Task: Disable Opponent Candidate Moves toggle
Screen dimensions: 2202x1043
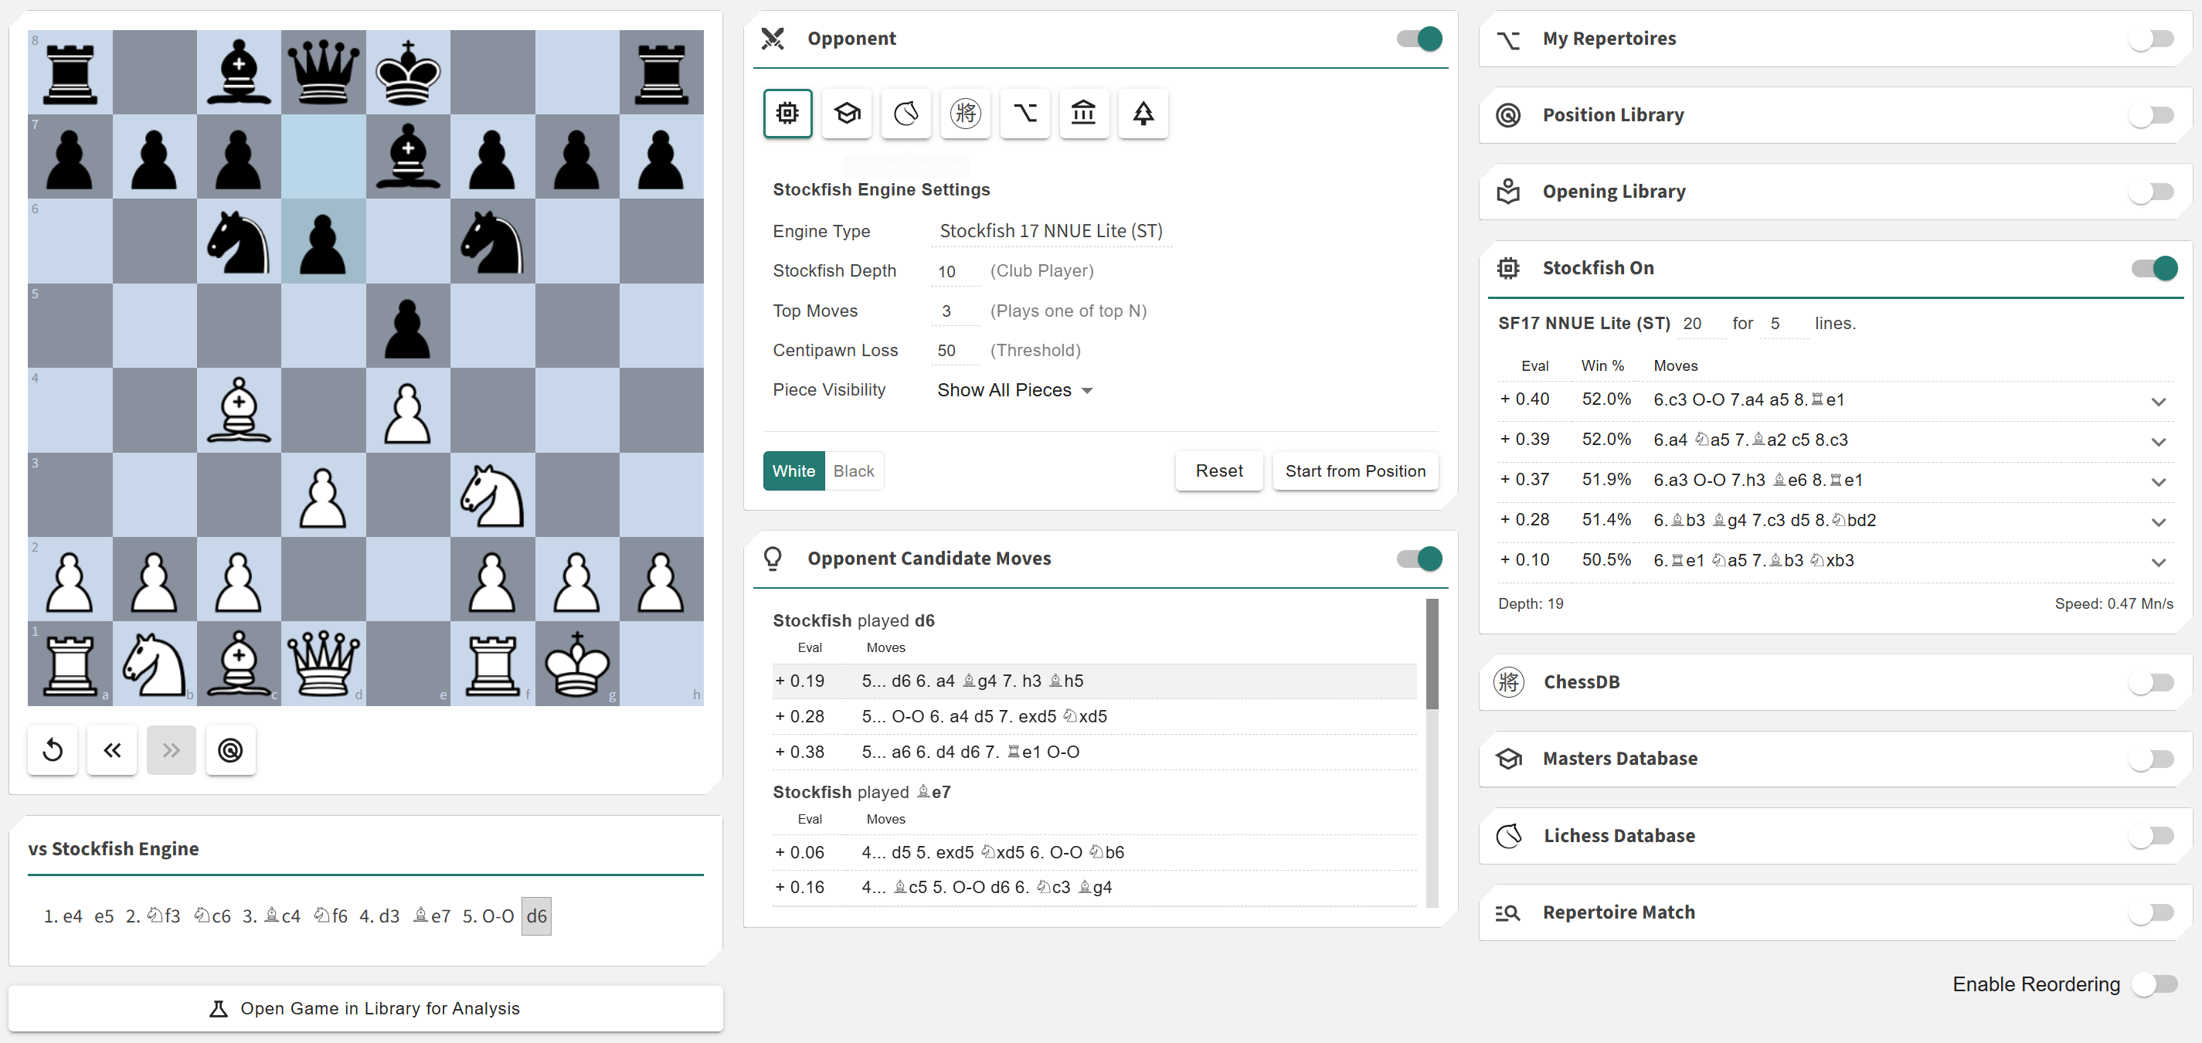Action: point(1420,559)
